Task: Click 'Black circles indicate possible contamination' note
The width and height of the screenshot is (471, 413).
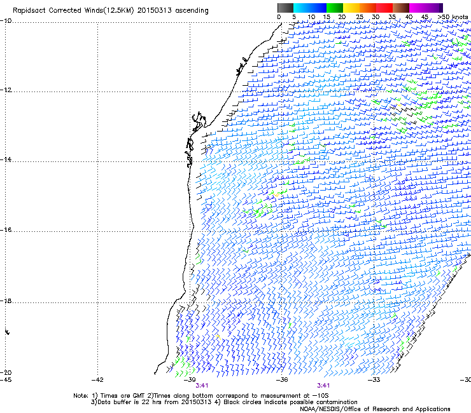Action: point(290,402)
